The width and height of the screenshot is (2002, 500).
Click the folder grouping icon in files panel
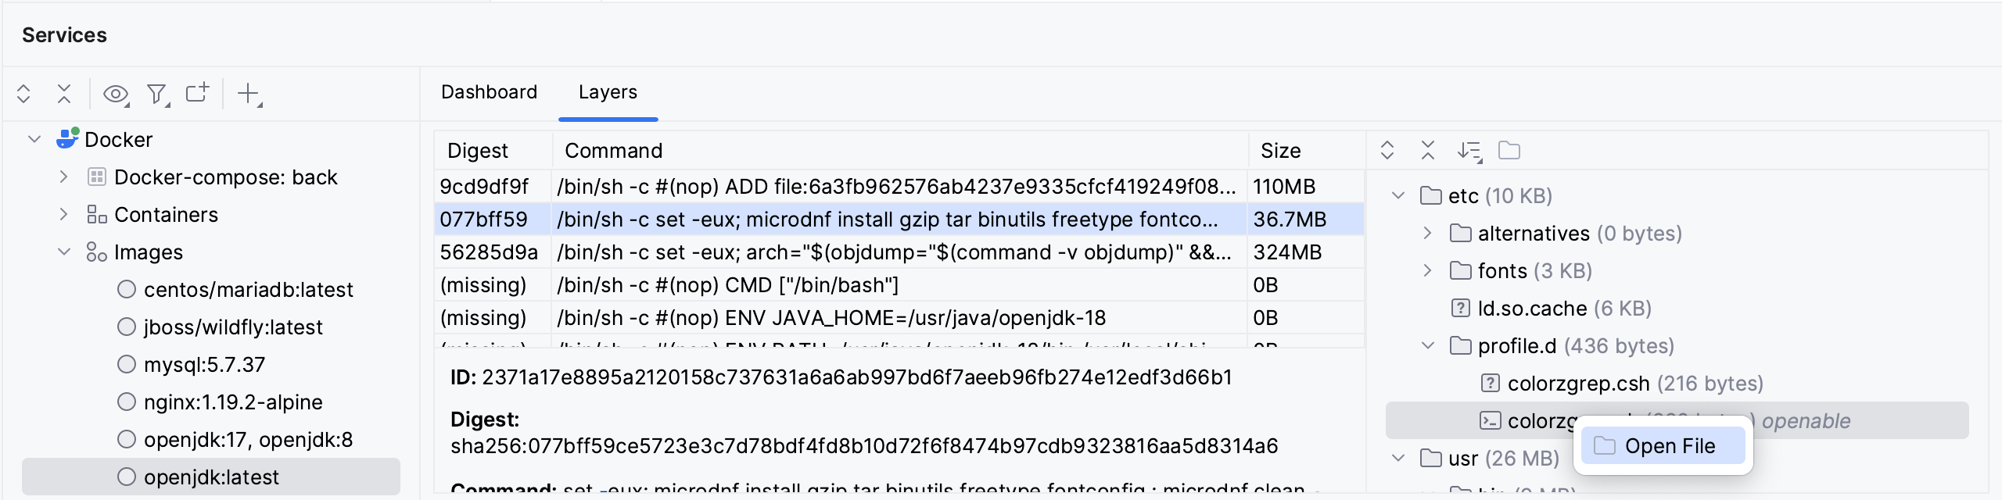click(1511, 150)
